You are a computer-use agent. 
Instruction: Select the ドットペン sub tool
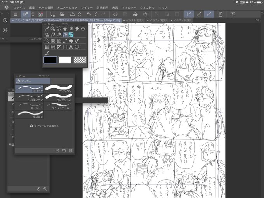(x=30, y=106)
